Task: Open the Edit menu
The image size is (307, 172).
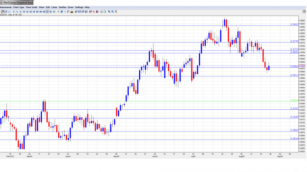Action: pos(48,7)
